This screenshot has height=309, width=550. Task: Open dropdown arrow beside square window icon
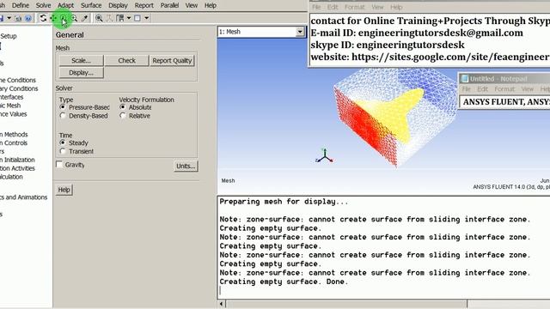[x=147, y=18]
